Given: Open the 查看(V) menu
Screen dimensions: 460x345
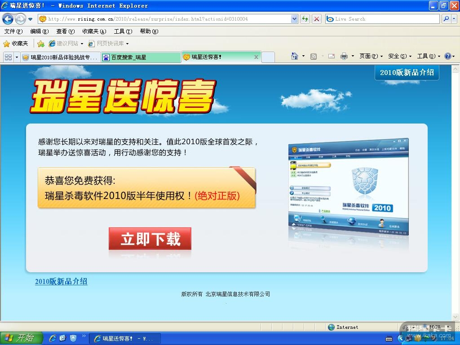Looking at the screenshot, I should 66,31.
